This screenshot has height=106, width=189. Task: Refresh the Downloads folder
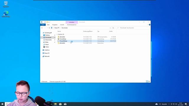pos(113,28)
